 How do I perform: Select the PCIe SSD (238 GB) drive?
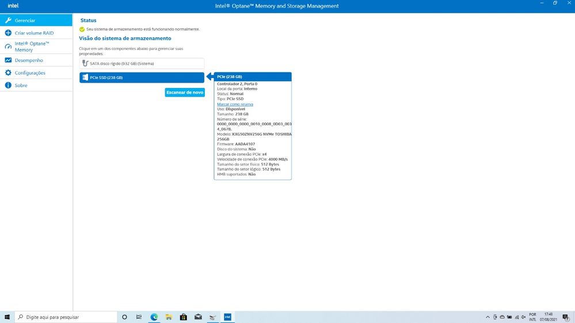click(x=142, y=77)
